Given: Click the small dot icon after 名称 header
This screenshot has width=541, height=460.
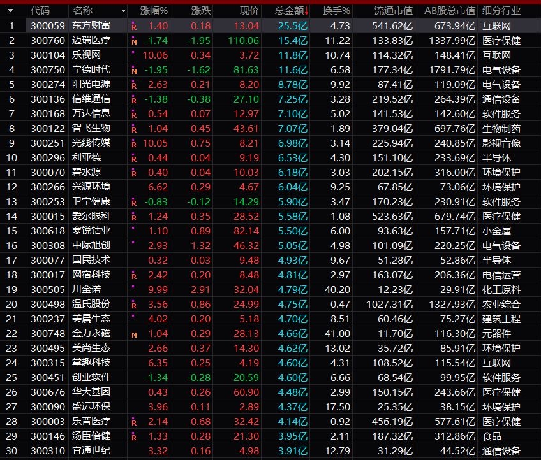Looking at the screenshot, I should (124, 11).
